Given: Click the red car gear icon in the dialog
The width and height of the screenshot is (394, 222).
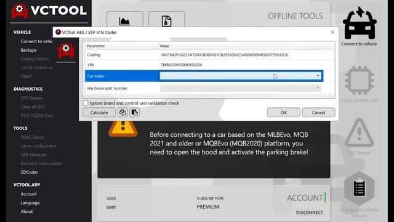Looking at the screenshot, I should tap(66, 51).
